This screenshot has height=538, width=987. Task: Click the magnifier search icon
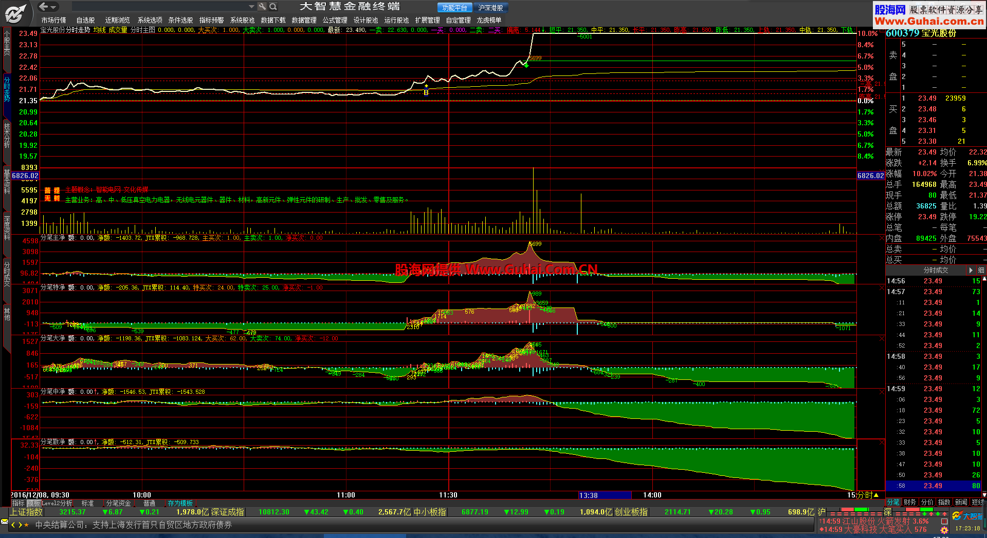tap(273, 7)
